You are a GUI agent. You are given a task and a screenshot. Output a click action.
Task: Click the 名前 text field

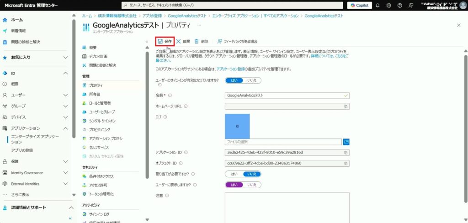click(x=287, y=95)
